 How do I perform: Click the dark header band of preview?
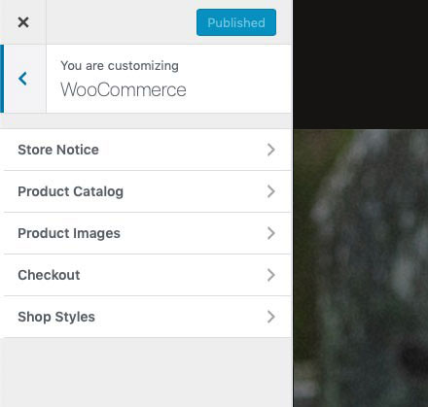click(361, 64)
